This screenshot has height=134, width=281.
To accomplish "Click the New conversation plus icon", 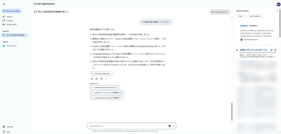I will coord(4,11).
